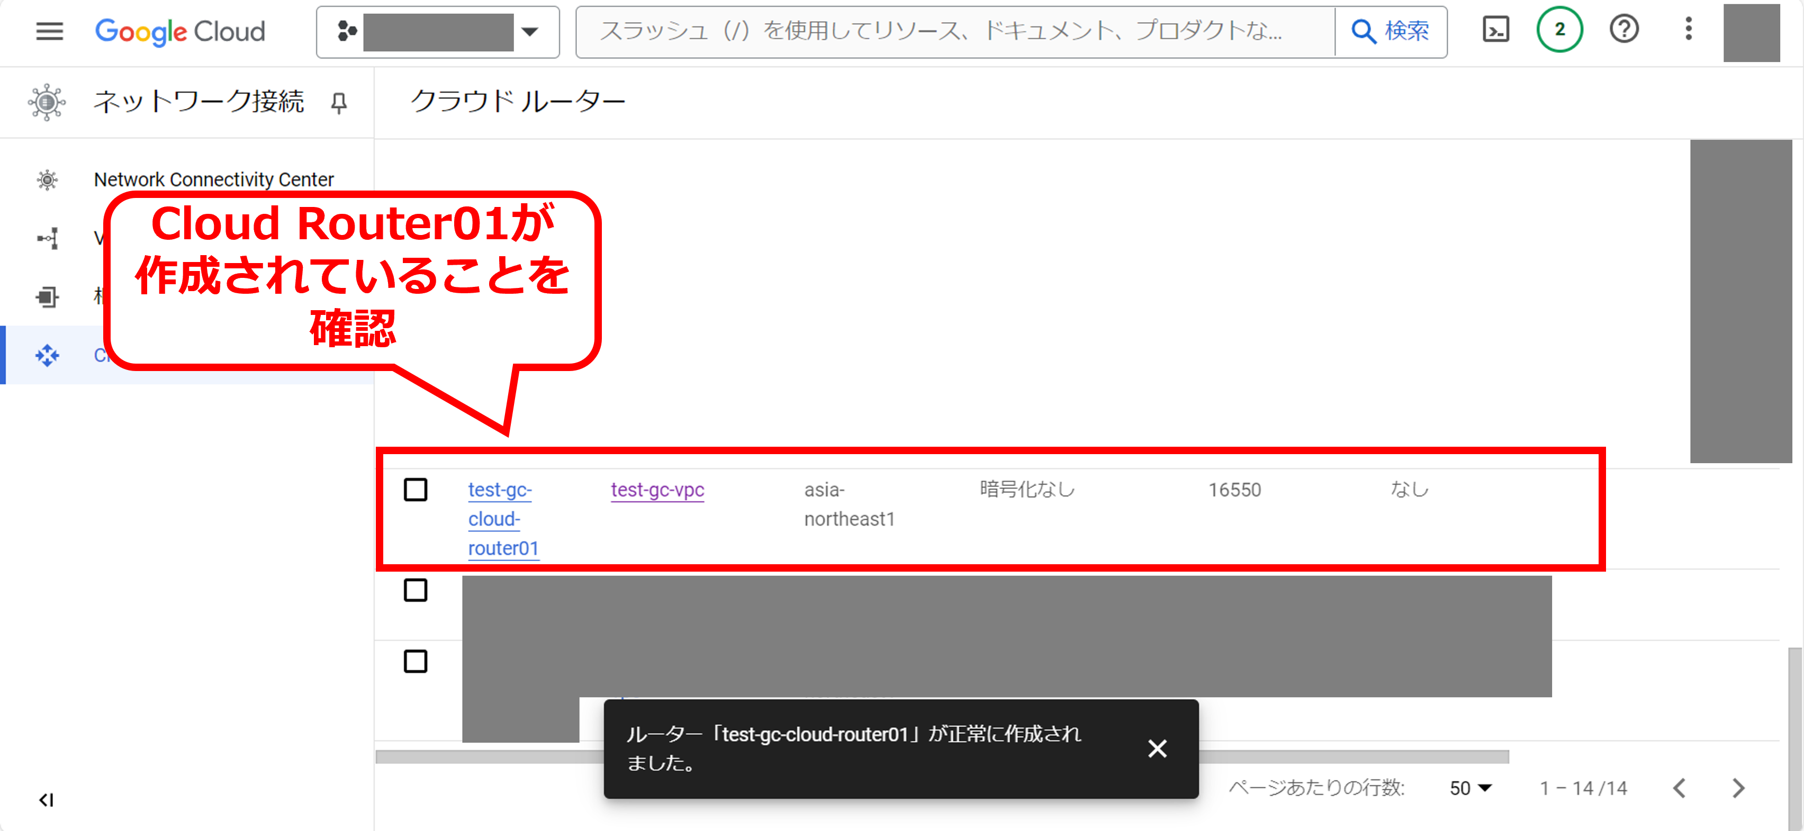Screen dimensions: 1804x831
Task: Focus the resource search input field
Action: pyautogui.click(x=952, y=32)
